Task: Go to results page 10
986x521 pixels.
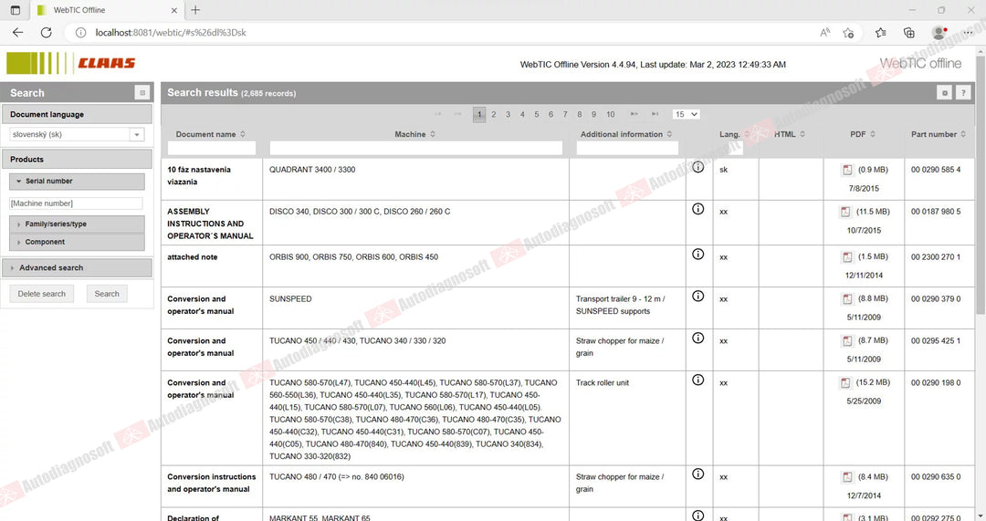Action: [x=611, y=114]
